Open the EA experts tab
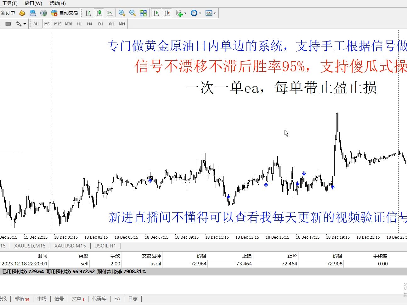The height and width of the screenshot is (305, 407). tap(117, 299)
